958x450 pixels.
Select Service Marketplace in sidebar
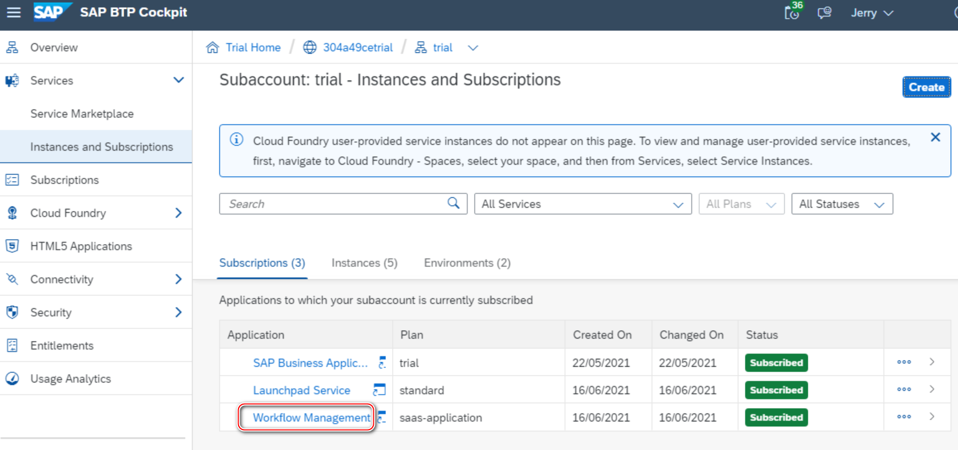[x=82, y=114]
